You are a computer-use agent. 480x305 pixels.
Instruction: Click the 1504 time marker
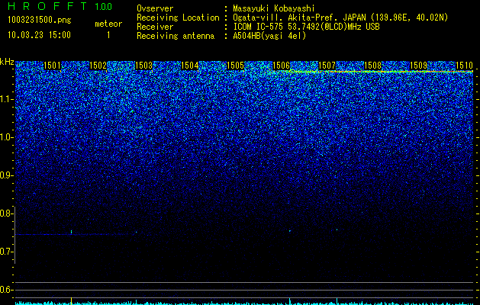pos(190,66)
